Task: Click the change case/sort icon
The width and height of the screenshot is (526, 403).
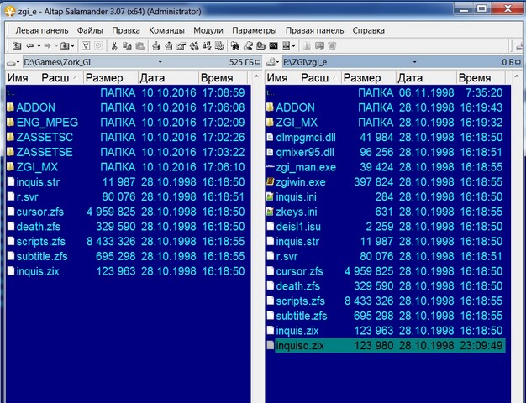Action: (x=207, y=46)
